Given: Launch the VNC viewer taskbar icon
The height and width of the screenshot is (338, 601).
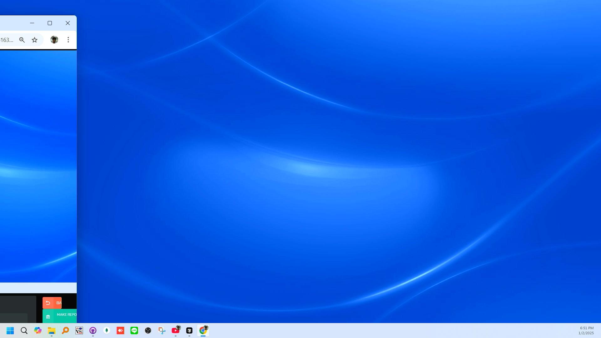Looking at the screenshot, I should click(79, 330).
